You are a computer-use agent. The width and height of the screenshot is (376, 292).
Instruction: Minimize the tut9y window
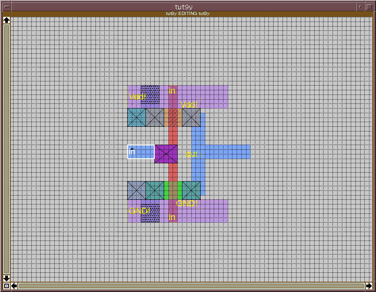360,7
